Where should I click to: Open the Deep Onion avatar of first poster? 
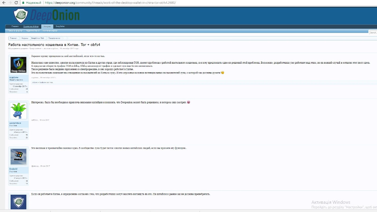[x=18, y=65]
